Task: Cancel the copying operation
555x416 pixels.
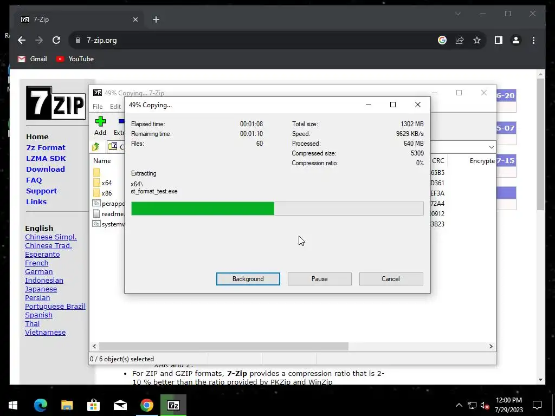Action: click(391, 279)
